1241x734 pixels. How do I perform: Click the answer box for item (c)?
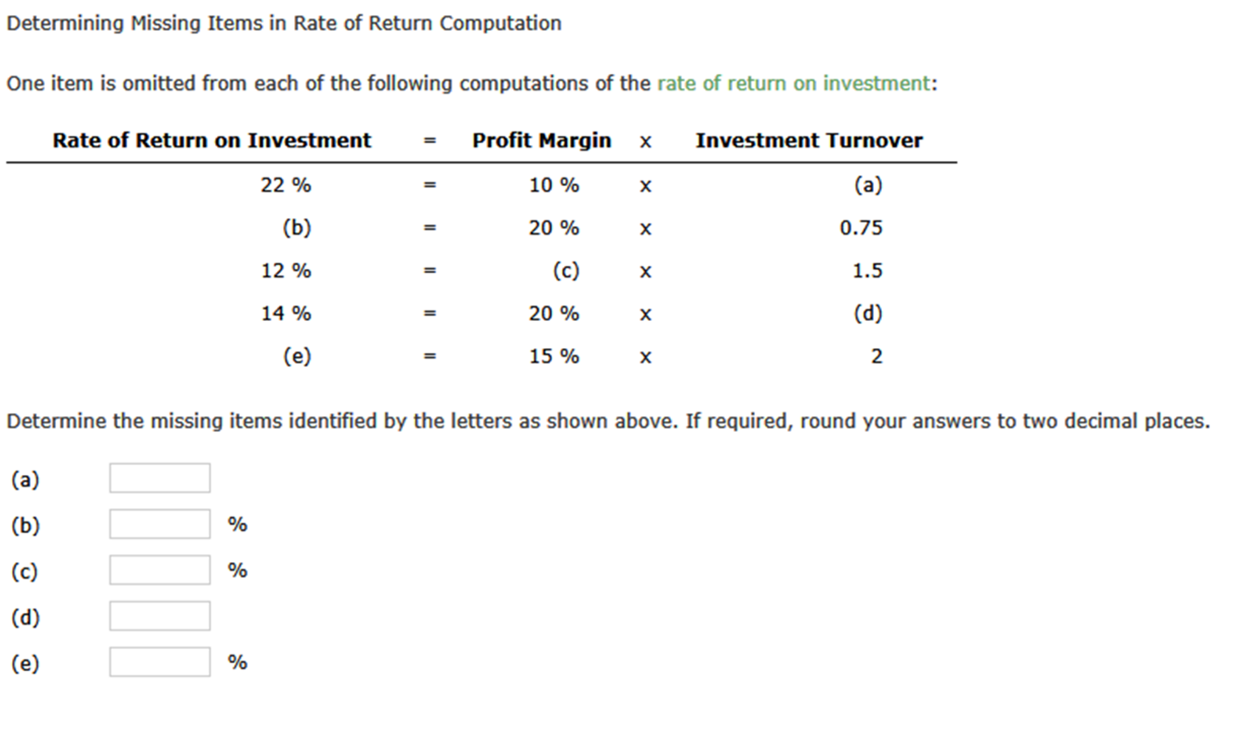click(159, 569)
